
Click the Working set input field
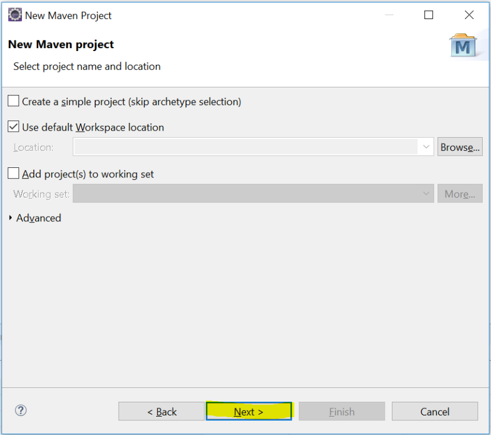coord(237,193)
